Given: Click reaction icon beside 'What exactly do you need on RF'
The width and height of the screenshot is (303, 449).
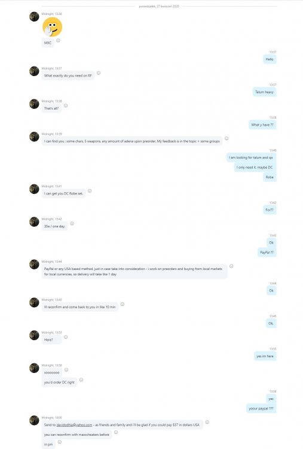Looking at the screenshot, I should (99, 73).
